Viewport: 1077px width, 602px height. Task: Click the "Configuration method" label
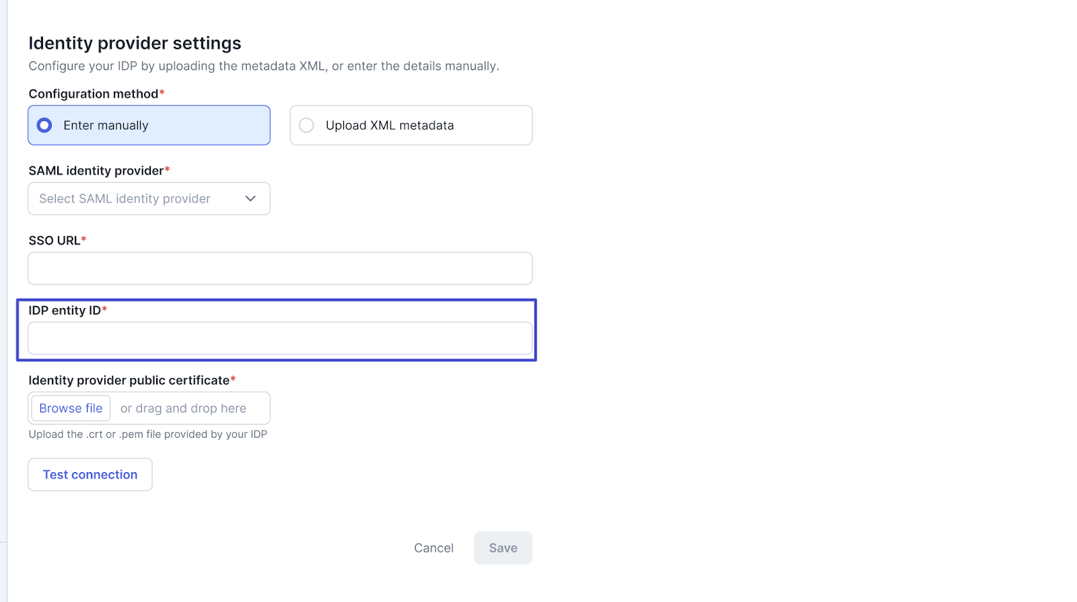93,94
